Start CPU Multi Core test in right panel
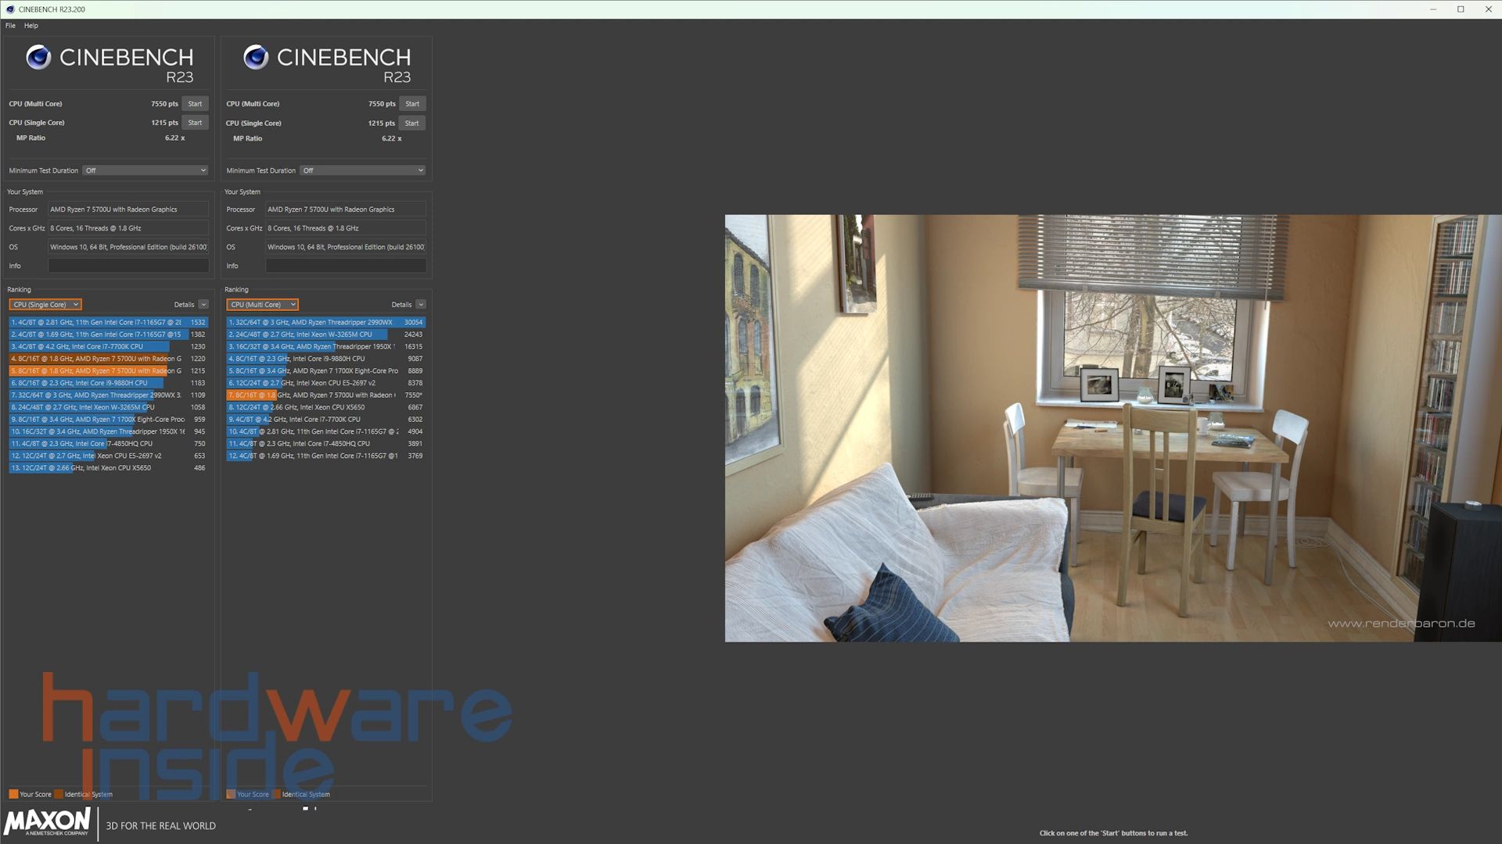1502x844 pixels. pyautogui.click(x=412, y=104)
